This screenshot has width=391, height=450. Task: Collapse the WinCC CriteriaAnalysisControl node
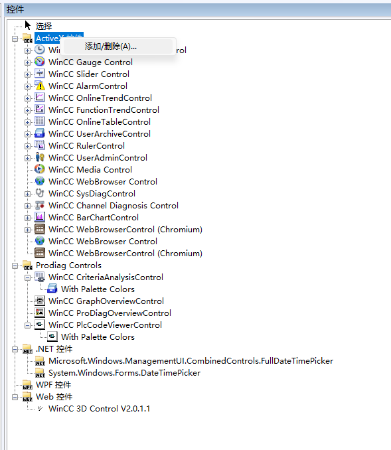[x=27, y=278]
